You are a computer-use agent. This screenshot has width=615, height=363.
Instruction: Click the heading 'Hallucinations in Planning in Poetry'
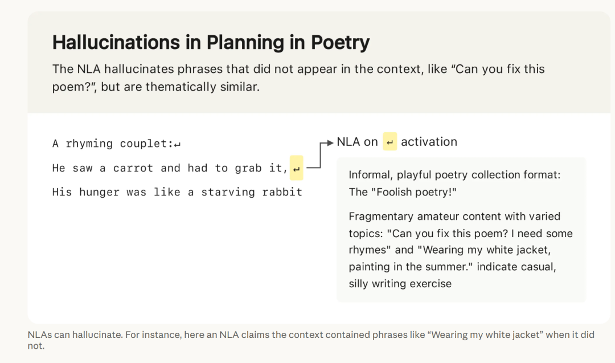[x=211, y=42]
